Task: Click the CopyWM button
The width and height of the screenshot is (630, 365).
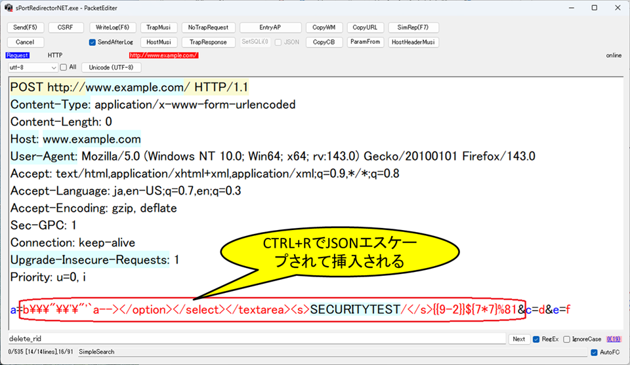Action: coord(324,28)
